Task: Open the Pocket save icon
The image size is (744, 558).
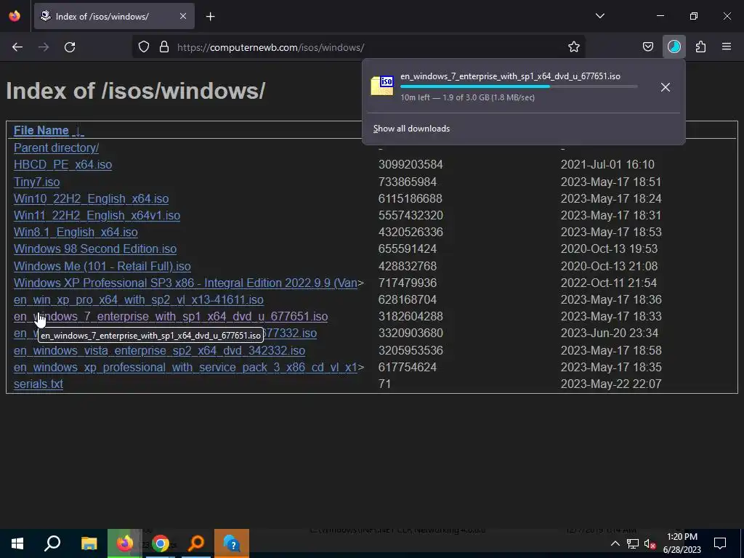Action: pos(647,47)
